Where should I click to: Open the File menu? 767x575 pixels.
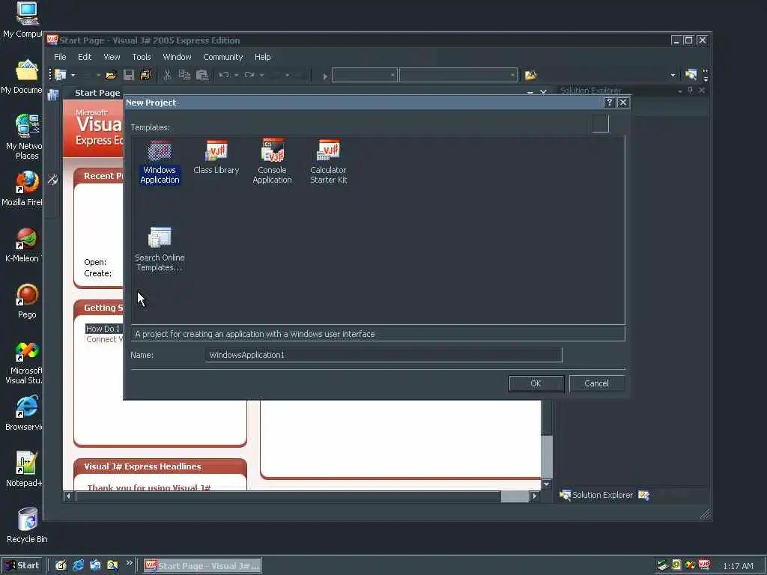pyautogui.click(x=60, y=57)
